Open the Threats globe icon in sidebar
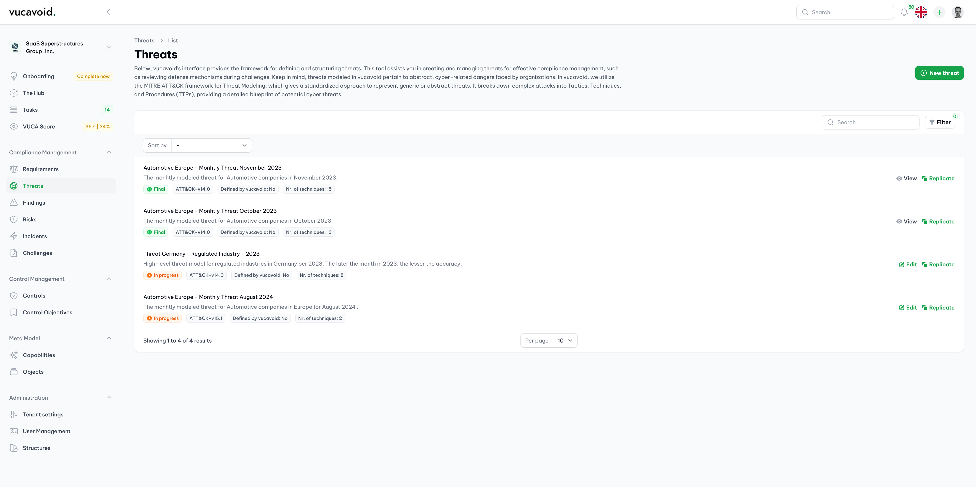 [x=14, y=186]
